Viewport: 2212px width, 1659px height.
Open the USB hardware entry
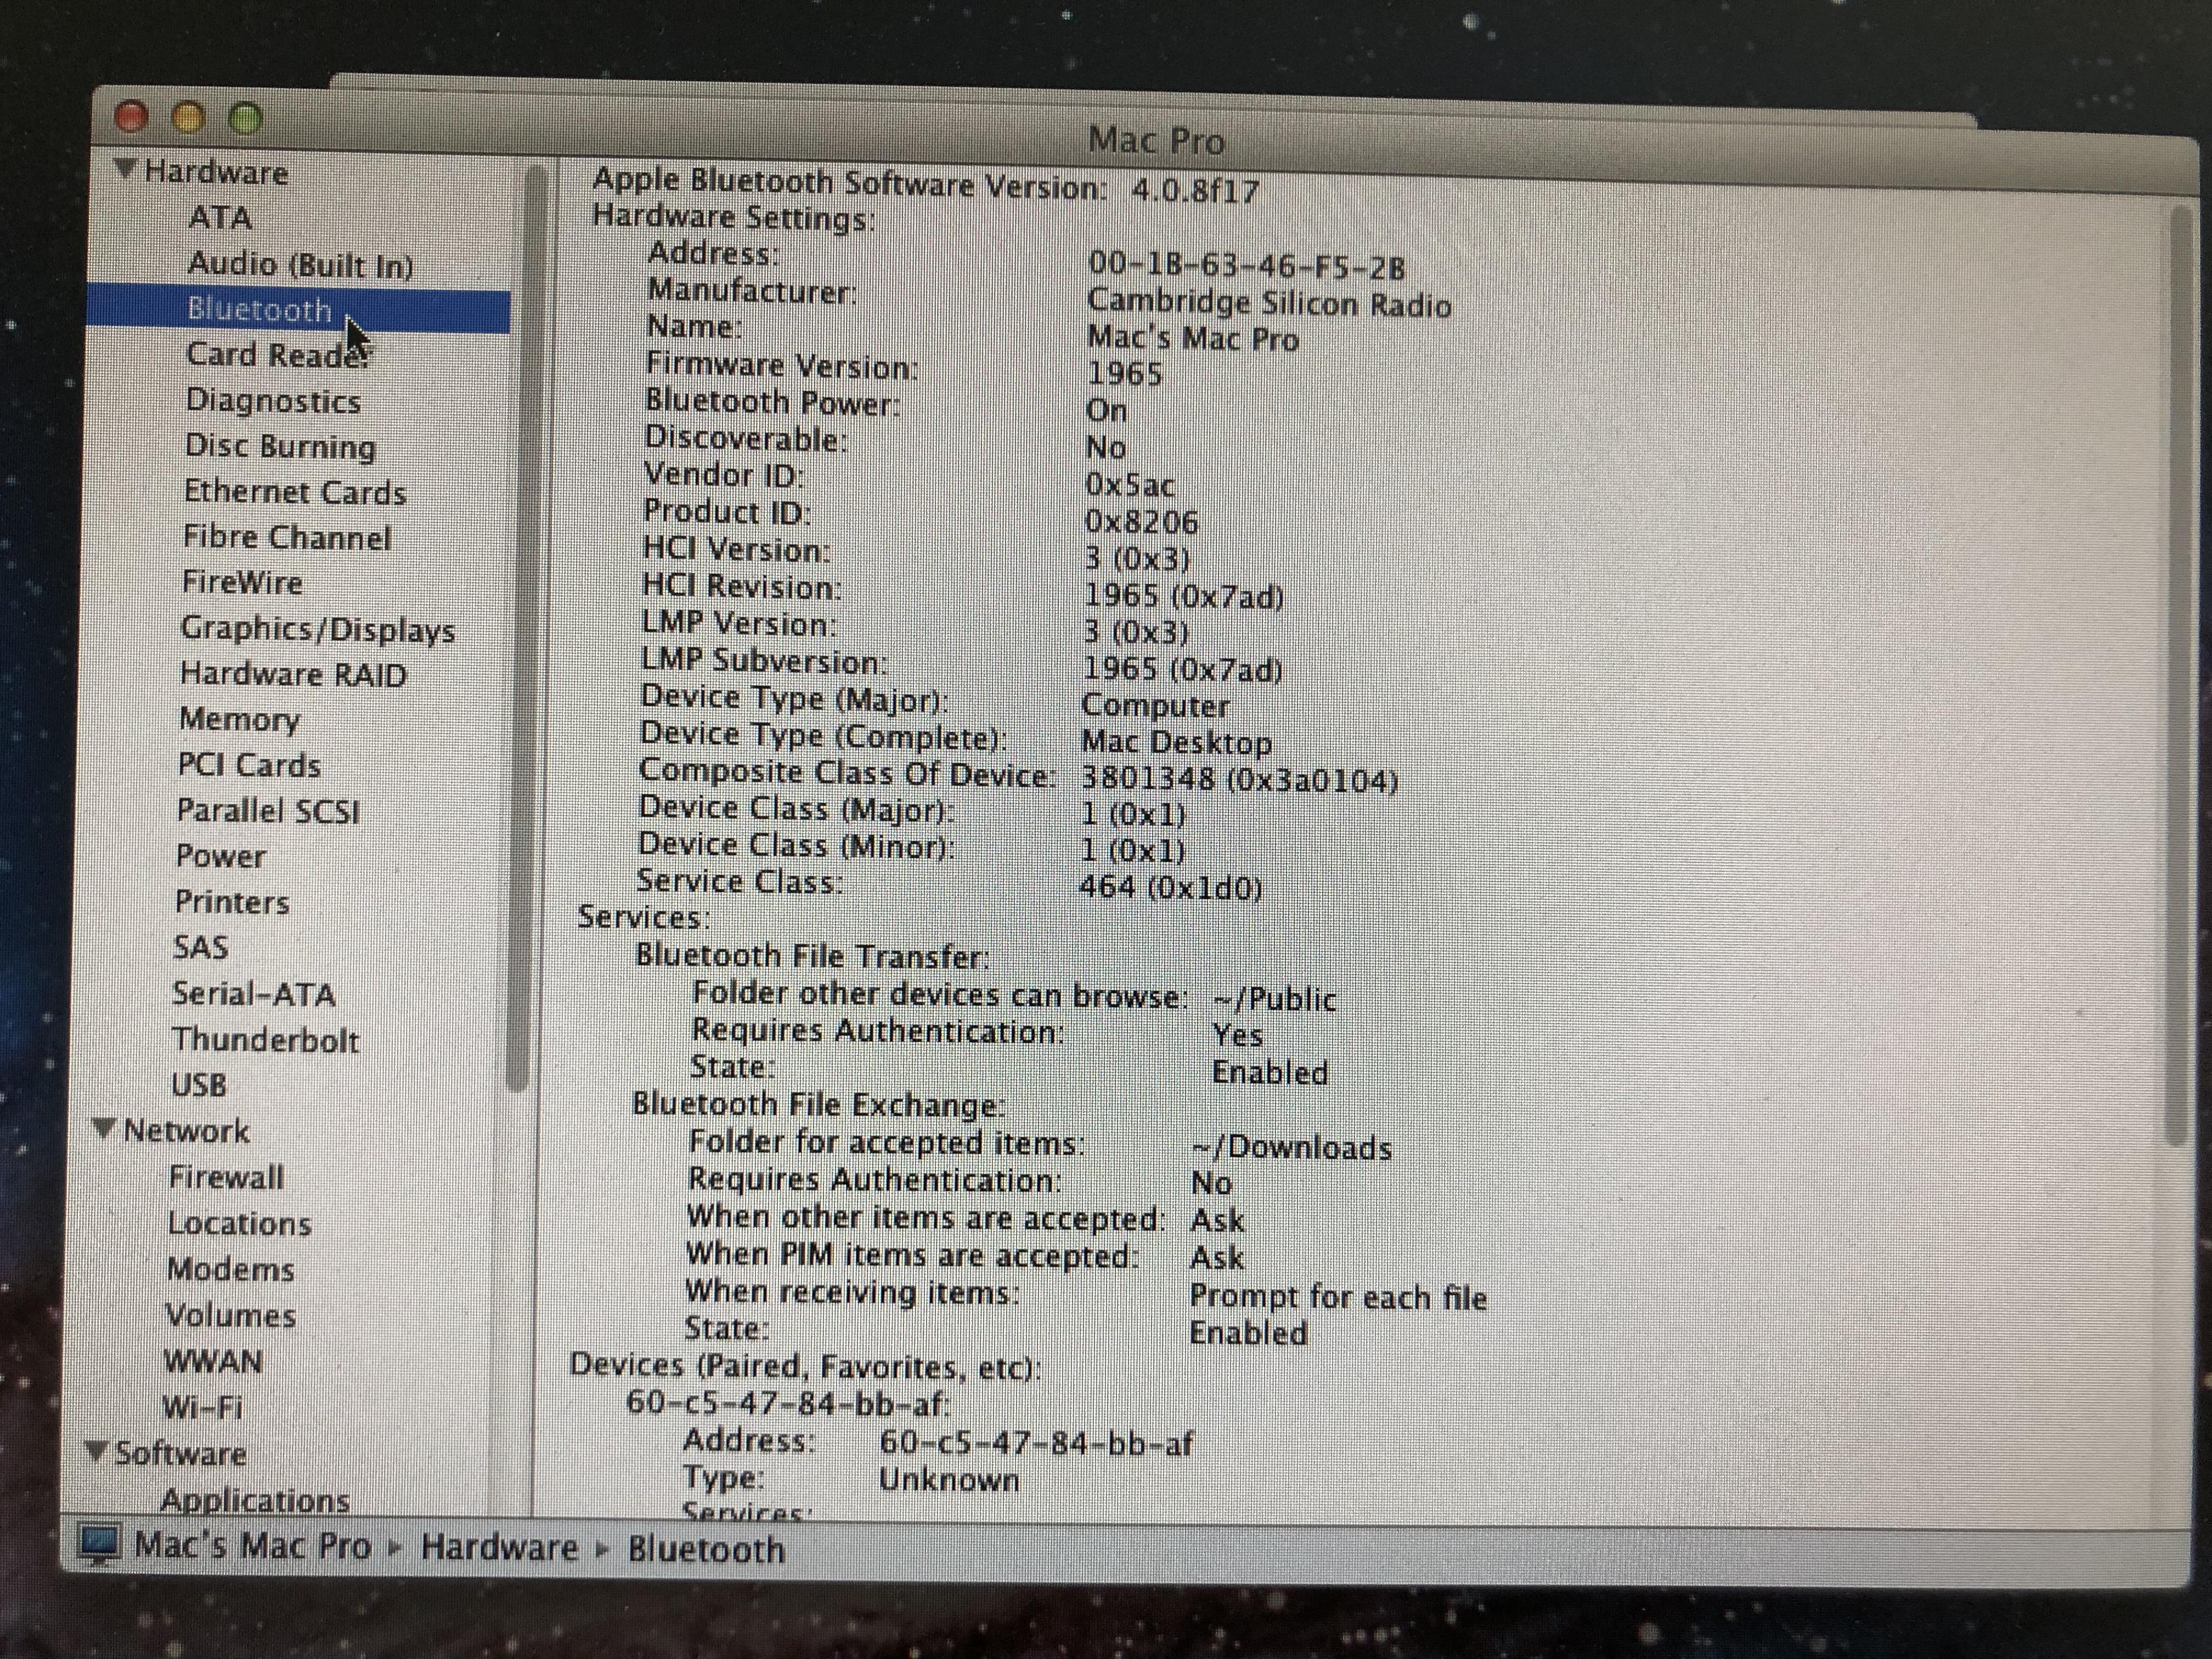pos(199,1084)
